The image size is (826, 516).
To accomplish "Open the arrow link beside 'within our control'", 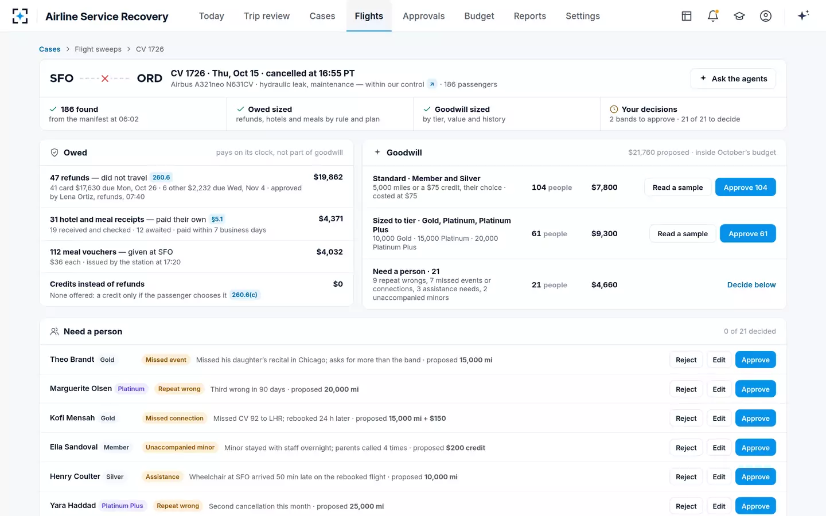I will click(432, 84).
